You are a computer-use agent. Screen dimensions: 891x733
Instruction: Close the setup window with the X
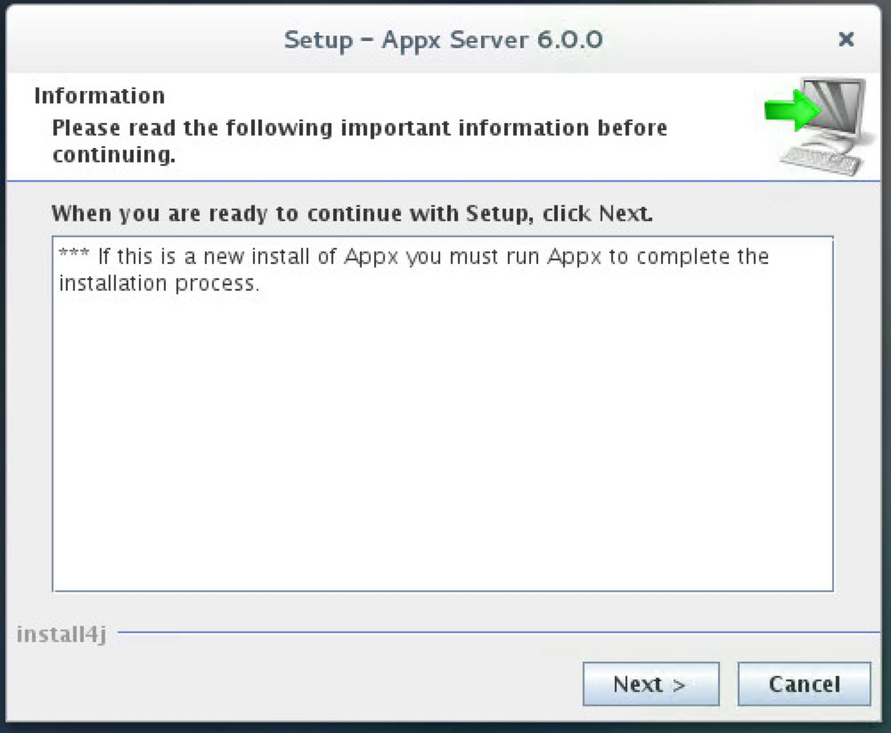(846, 39)
